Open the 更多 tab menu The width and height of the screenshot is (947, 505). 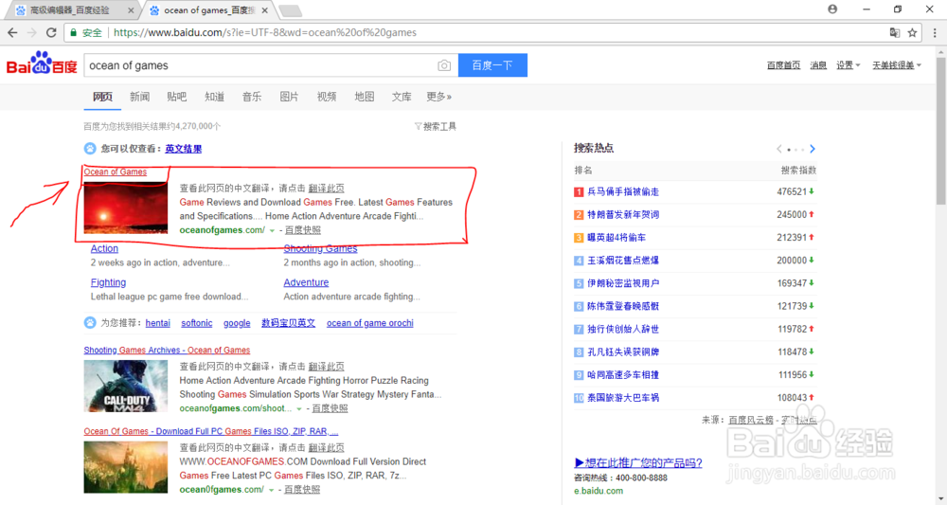click(438, 97)
